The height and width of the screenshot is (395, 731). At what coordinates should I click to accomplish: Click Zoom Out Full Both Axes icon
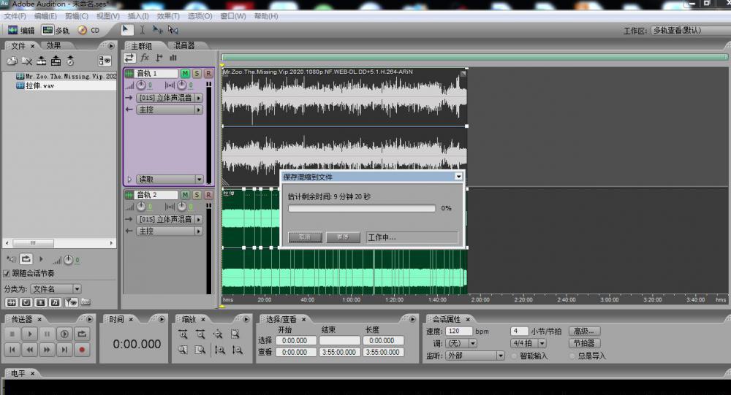[218, 334]
